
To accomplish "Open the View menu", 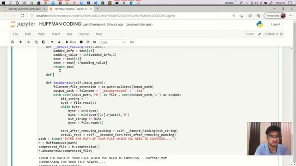I will 41,34.
